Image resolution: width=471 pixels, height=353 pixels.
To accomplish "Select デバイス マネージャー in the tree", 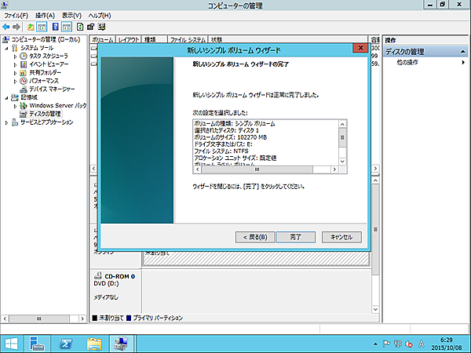I will coord(49,89).
